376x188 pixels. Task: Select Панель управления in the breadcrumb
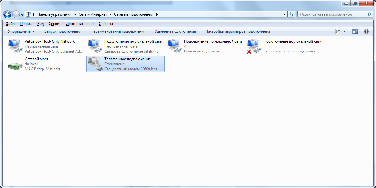click(54, 14)
